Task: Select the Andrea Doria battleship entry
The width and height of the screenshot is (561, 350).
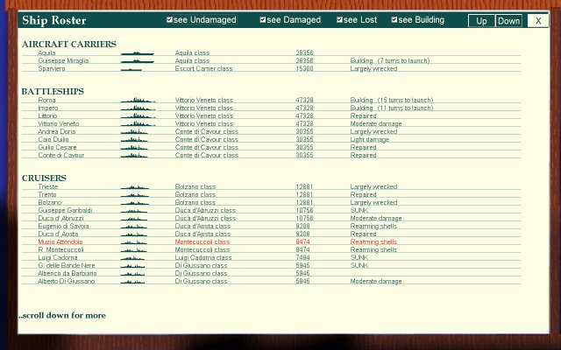Action: coord(56,132)
